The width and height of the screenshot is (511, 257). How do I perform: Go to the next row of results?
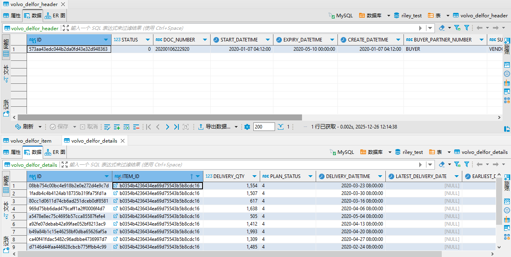[167, 127]
